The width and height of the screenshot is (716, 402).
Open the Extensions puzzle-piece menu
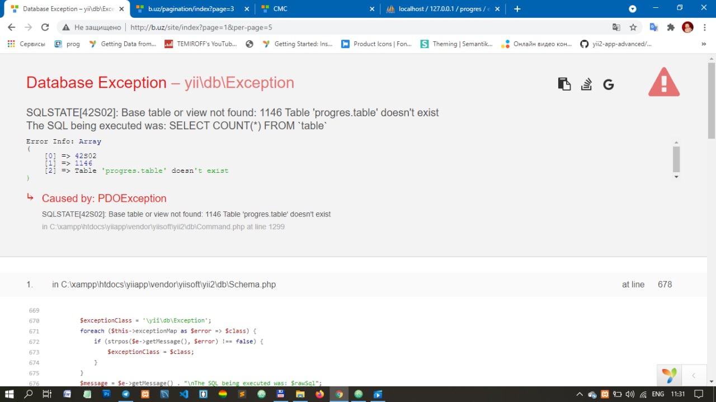point(671,27)
